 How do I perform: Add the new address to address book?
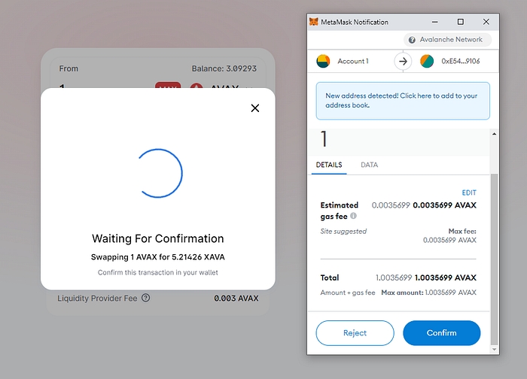coord(402,101)
